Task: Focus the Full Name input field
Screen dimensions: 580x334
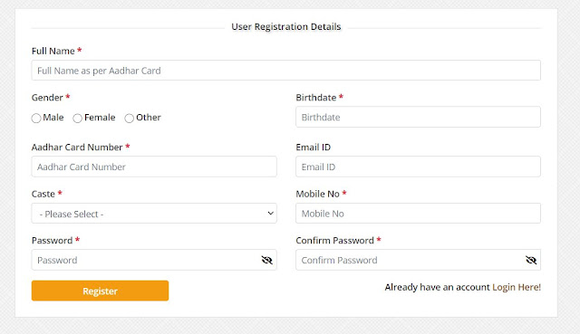Action: (x=286, y=71)
